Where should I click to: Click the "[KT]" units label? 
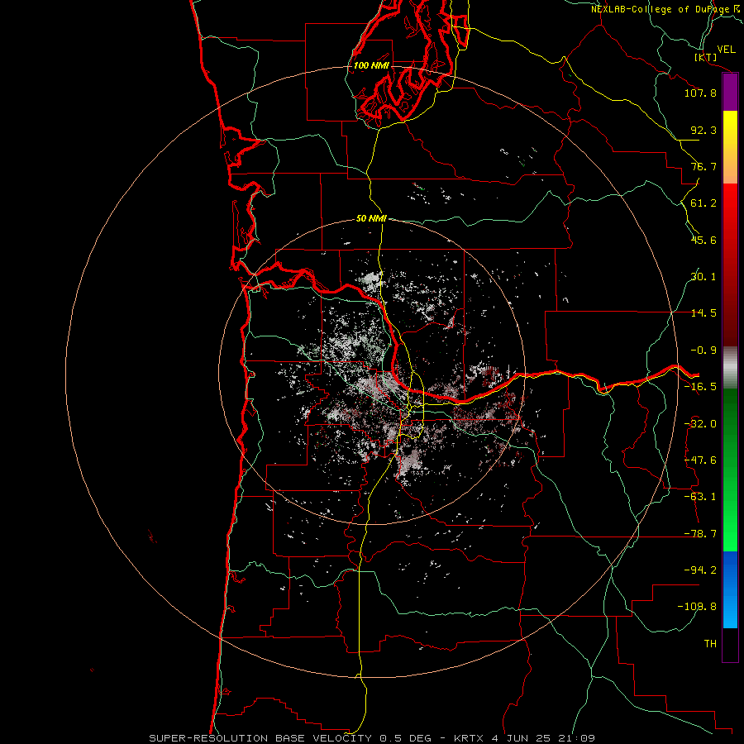(x=706, y=58)
